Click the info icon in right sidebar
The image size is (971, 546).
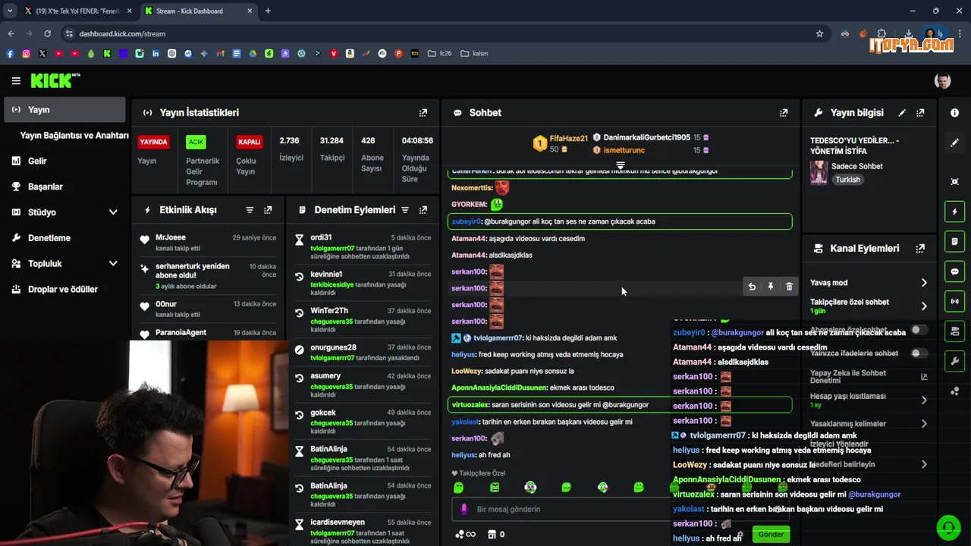point(954,112)
